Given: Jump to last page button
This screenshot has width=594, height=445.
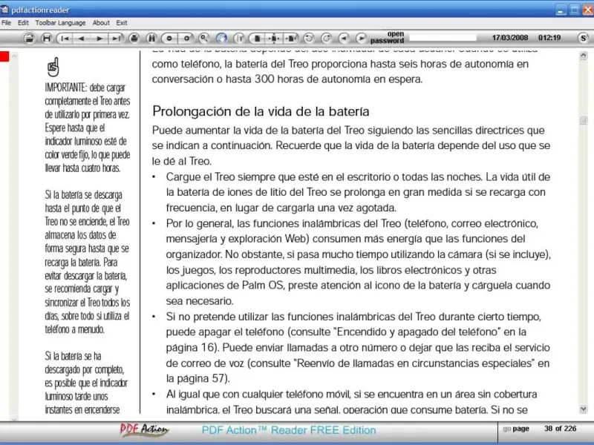Looking at the screenshot, I should 115,39.
